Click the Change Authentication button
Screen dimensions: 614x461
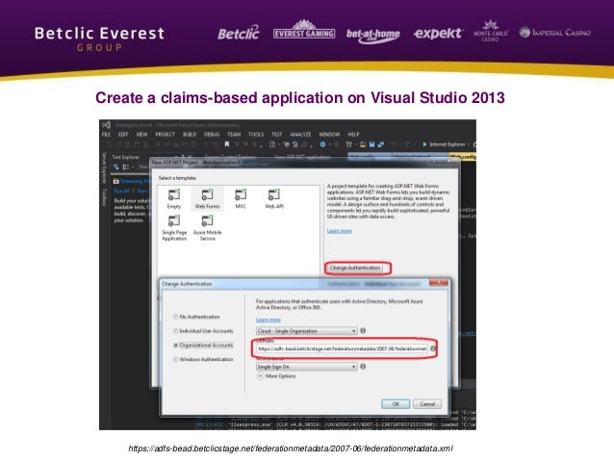(x=355, y=268)
